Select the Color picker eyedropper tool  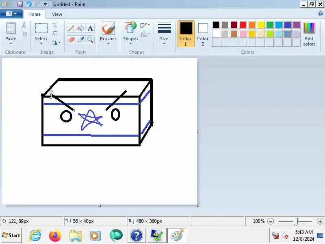(x=80, y=39)
